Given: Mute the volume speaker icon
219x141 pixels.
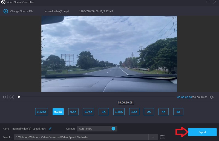Looking at the screenshot, I should pos(213,97).
